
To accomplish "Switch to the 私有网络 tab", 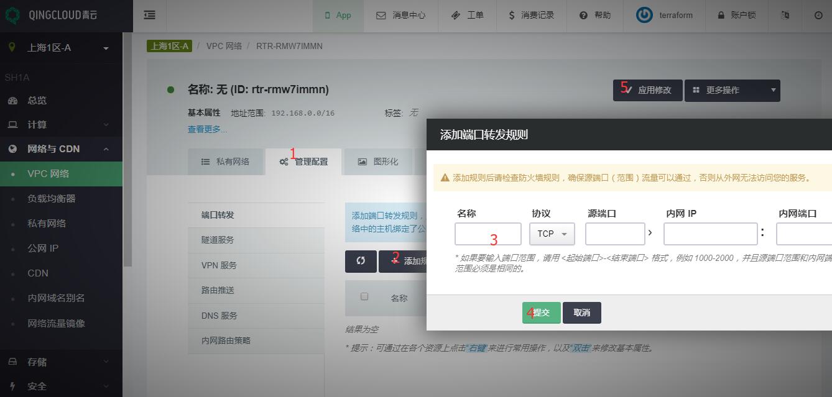I will [226, 162].
